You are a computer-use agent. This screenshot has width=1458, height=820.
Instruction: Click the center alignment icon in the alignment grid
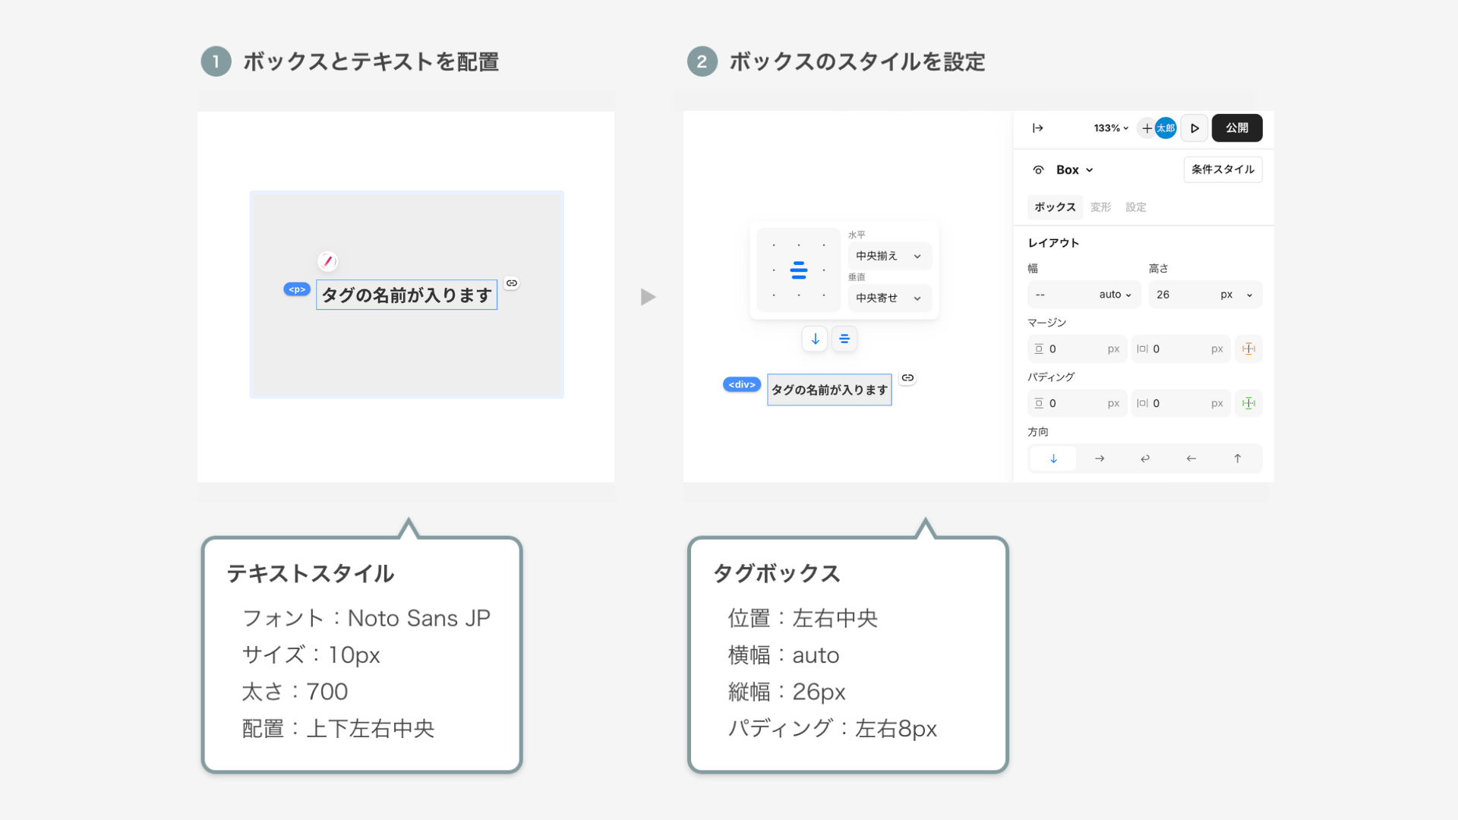[x=798, y=270]
